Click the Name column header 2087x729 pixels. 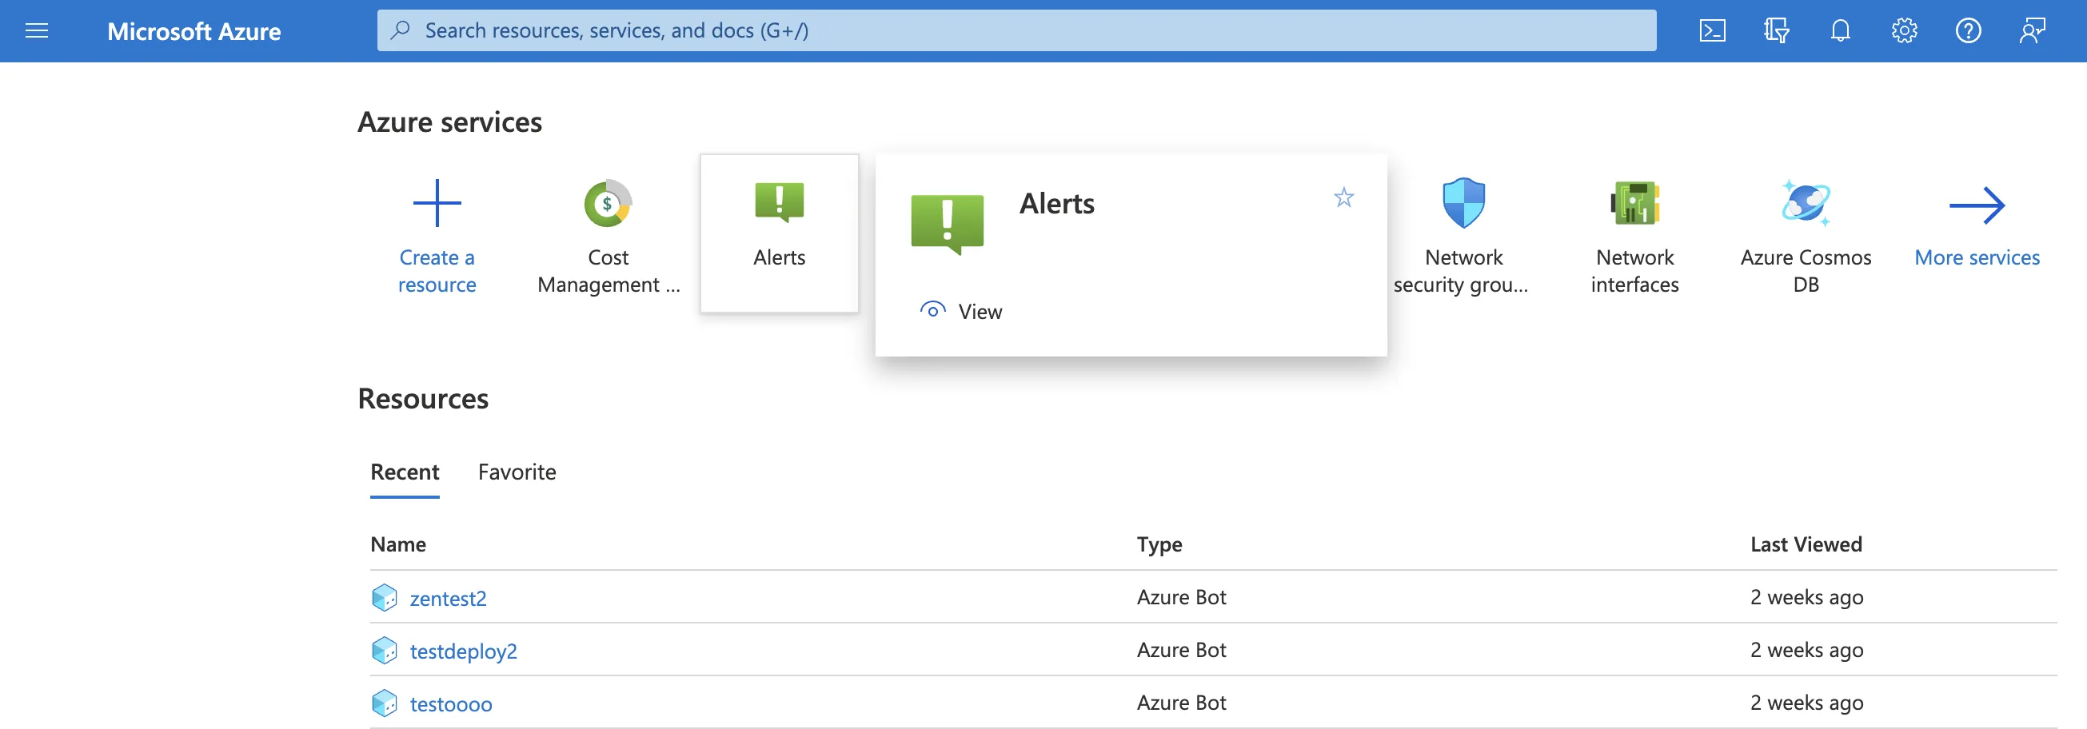point(397,544)
